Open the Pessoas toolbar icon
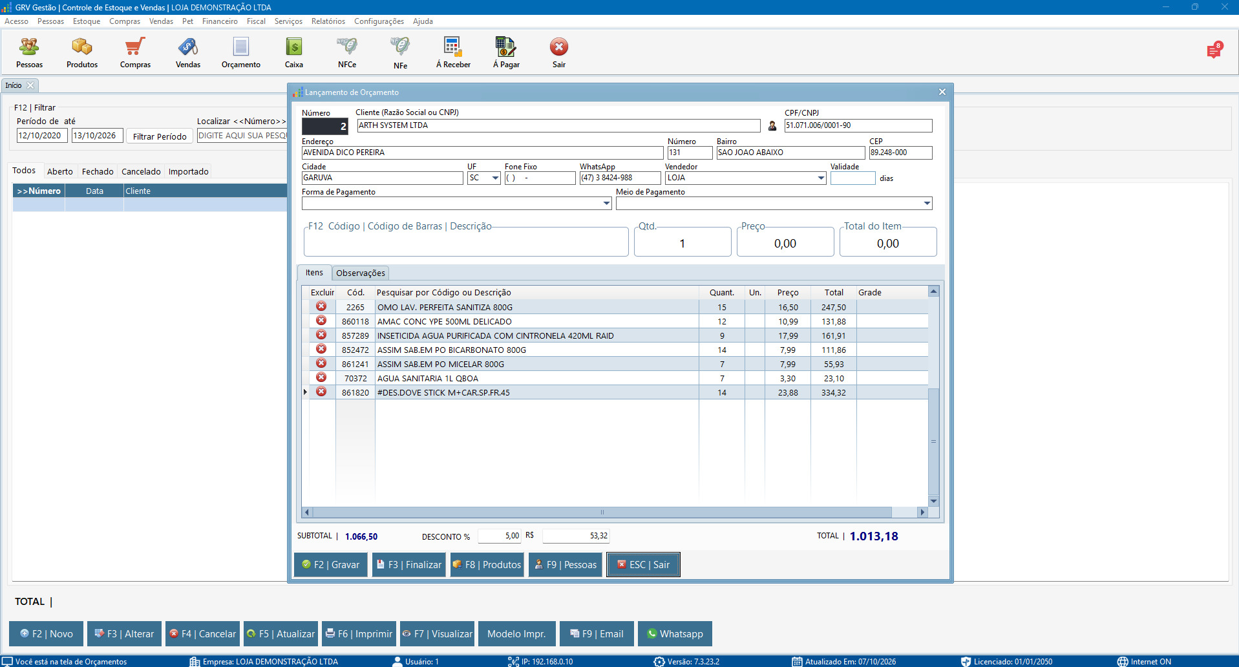 click(x=29, y=52)
